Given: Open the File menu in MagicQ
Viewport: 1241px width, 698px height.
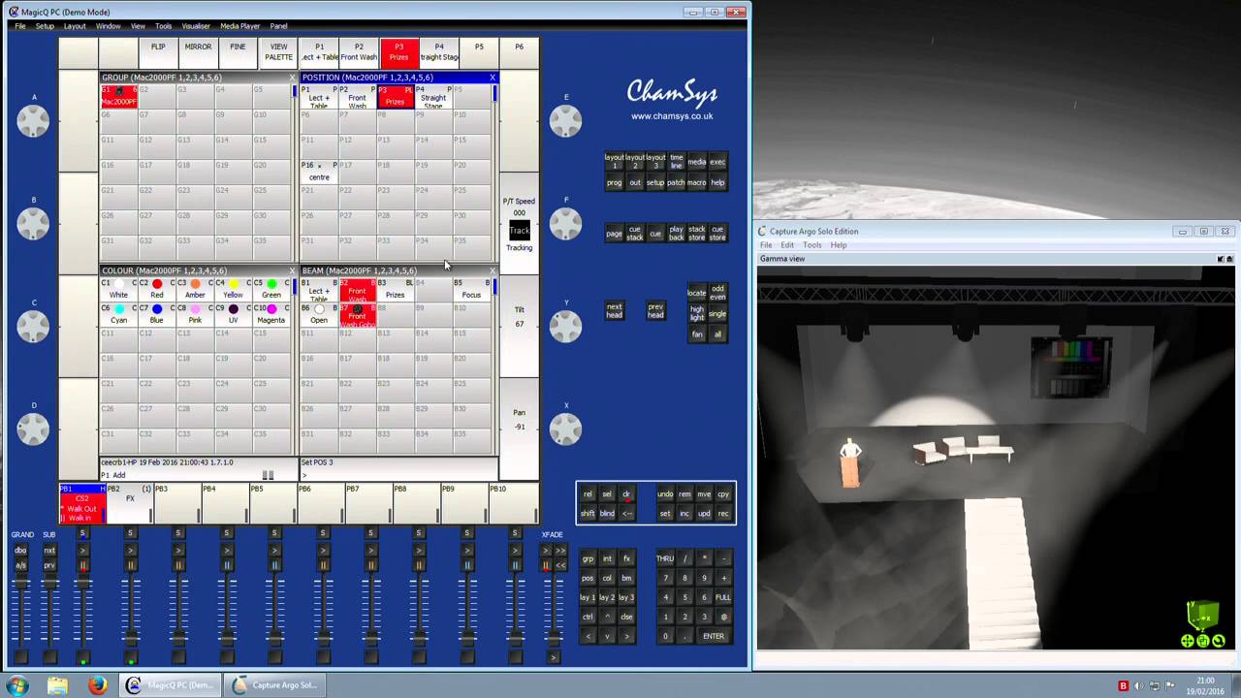Looking at the screenshot, I should point(19,26).
